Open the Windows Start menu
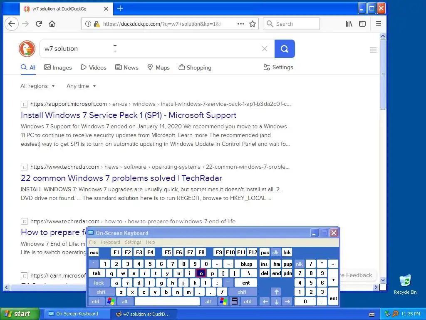Image resolution: width=426 pixels, height=320 pixels. coord(19,314)
